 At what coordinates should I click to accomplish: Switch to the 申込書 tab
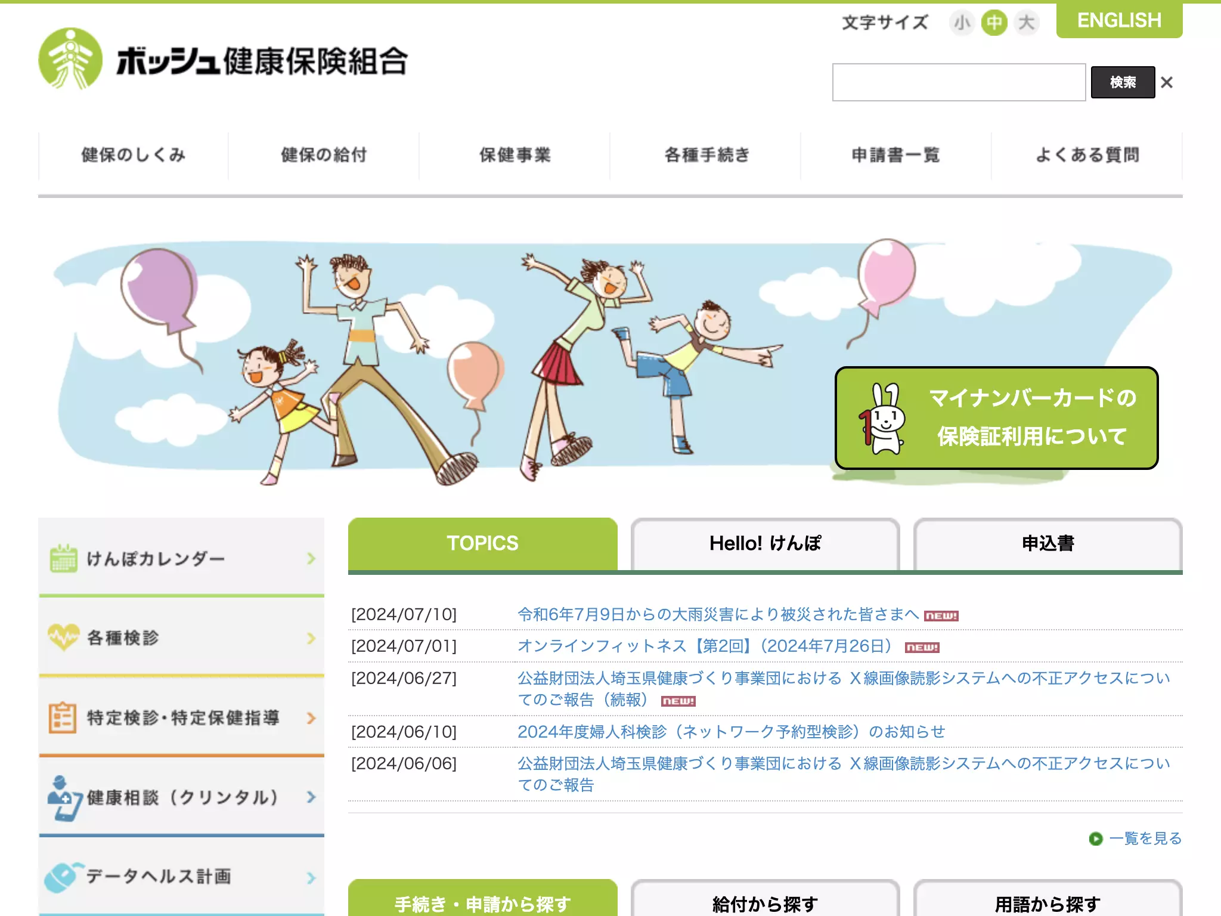1048,544
